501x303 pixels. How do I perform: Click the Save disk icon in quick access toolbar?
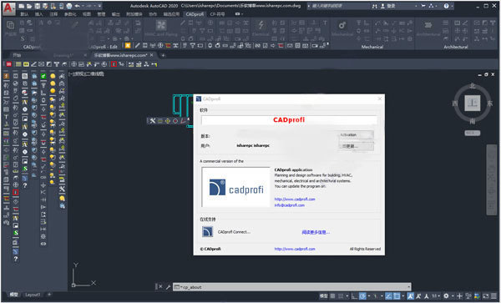(x=38, y=6)
